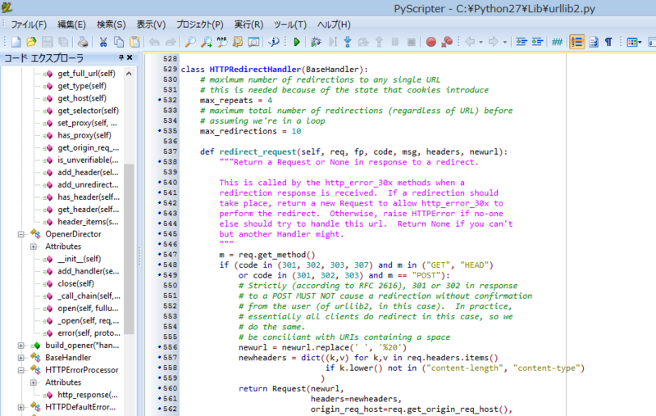Click the コード エクスプローラ panel title
Viewport: 656px width, 416px height.
click(44, 58)
